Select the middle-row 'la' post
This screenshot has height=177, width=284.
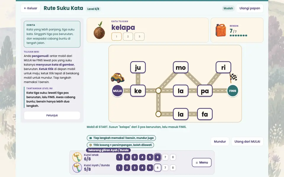point(180,91)
